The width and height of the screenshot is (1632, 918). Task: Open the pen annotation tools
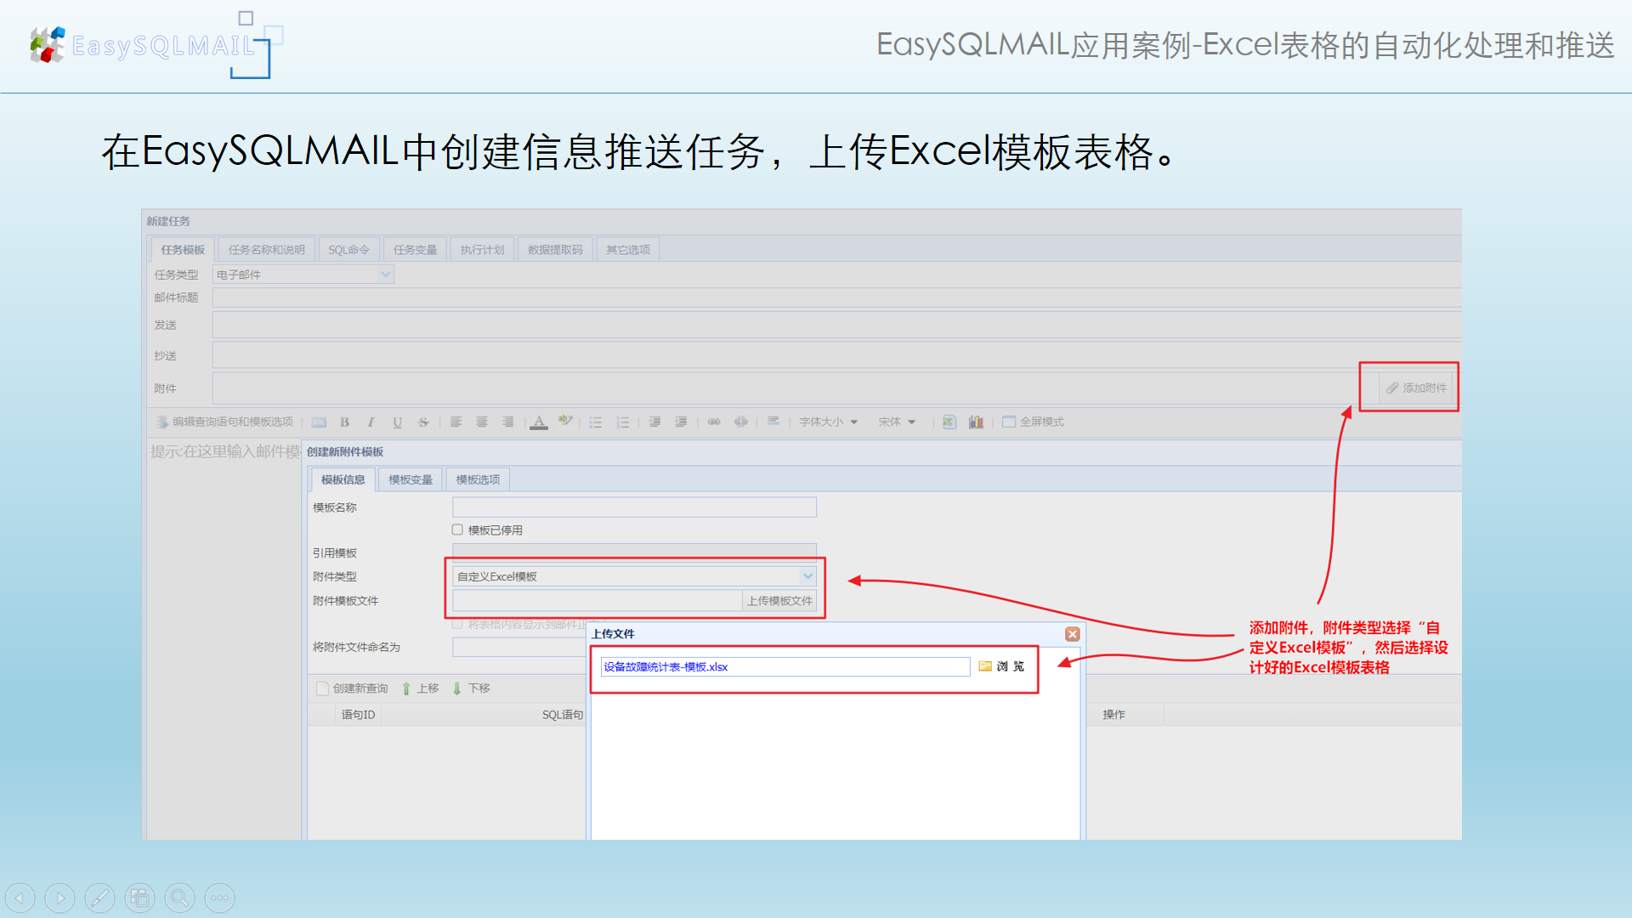pyautogui.click(x=99, y=898)
